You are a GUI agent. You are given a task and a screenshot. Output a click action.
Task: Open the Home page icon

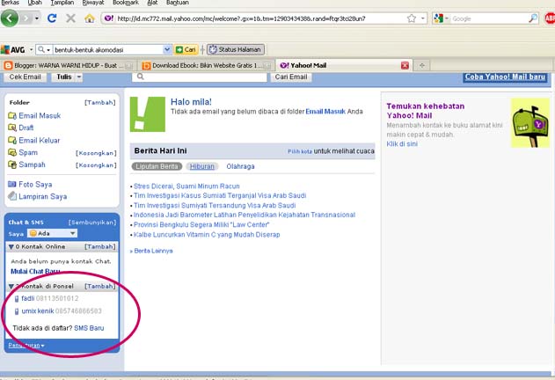pyautogui.click(x=90, y=18)
